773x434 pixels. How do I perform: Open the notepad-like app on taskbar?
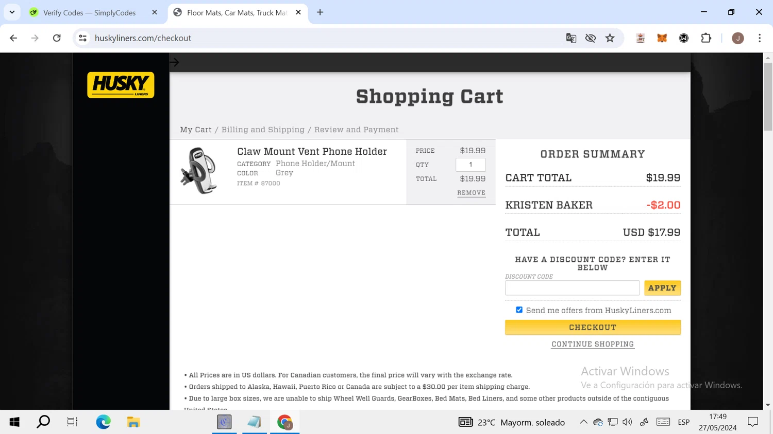tap(254, 422)
